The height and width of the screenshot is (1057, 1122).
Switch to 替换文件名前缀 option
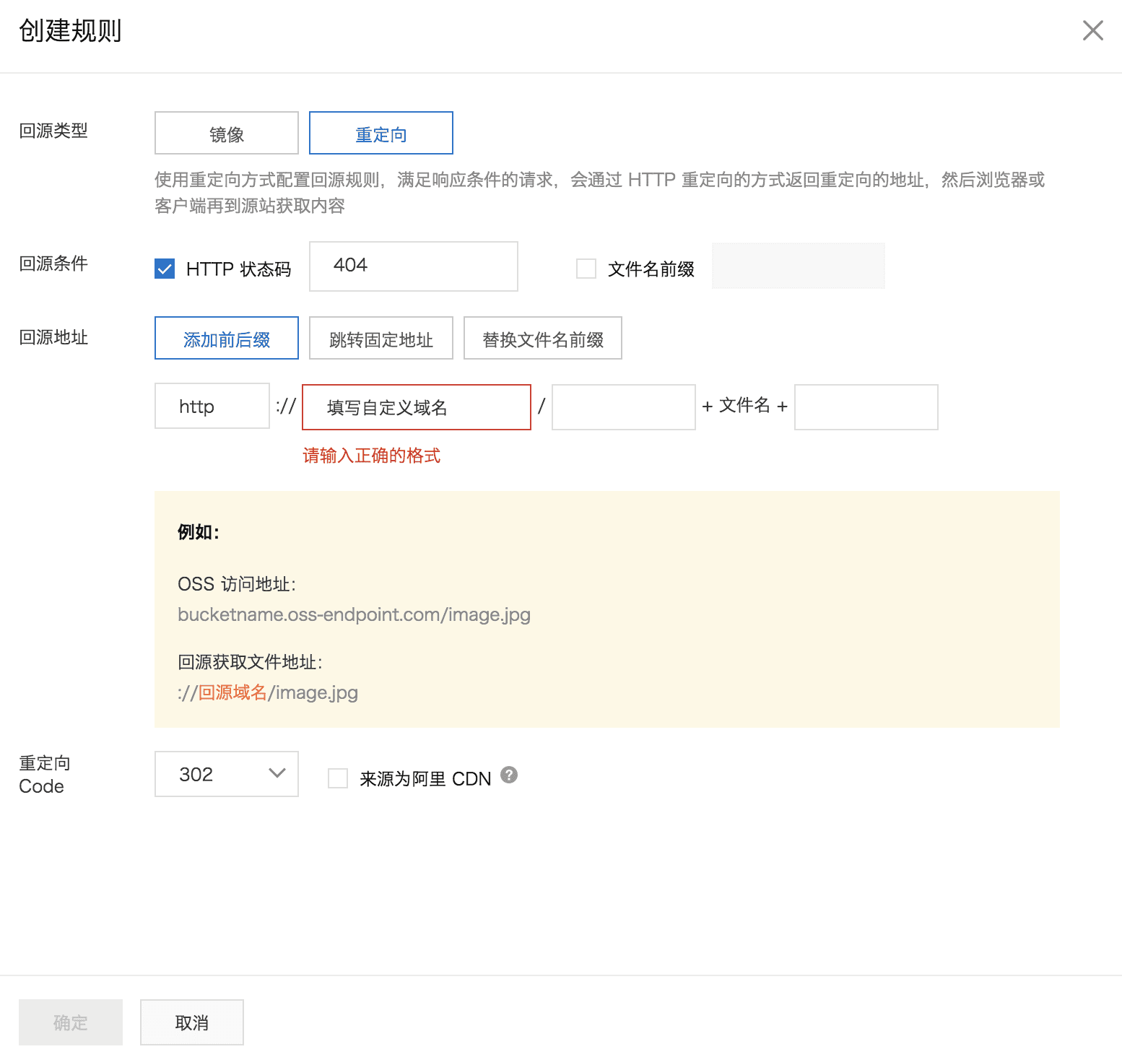click(x=542, y=338)
